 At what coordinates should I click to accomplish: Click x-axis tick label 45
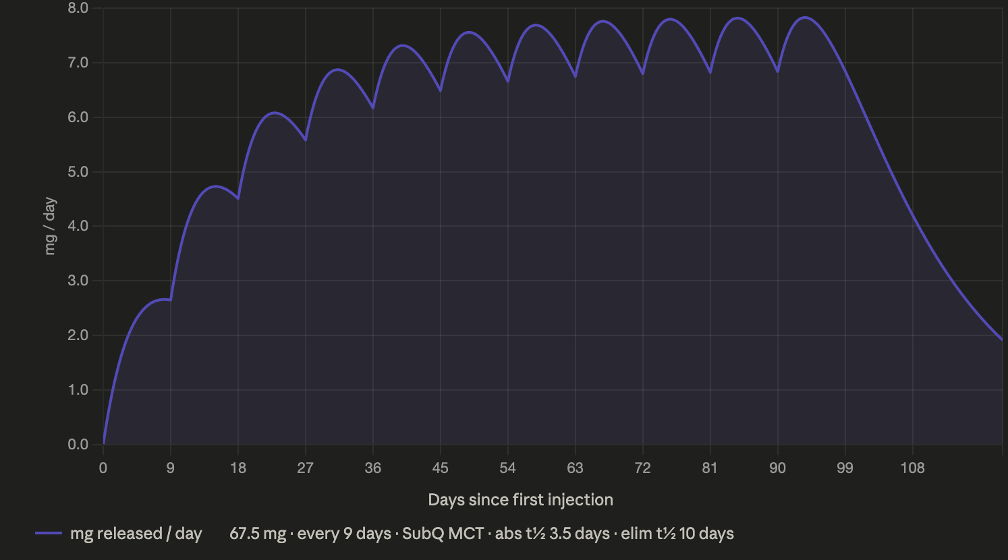coord(441,468)
